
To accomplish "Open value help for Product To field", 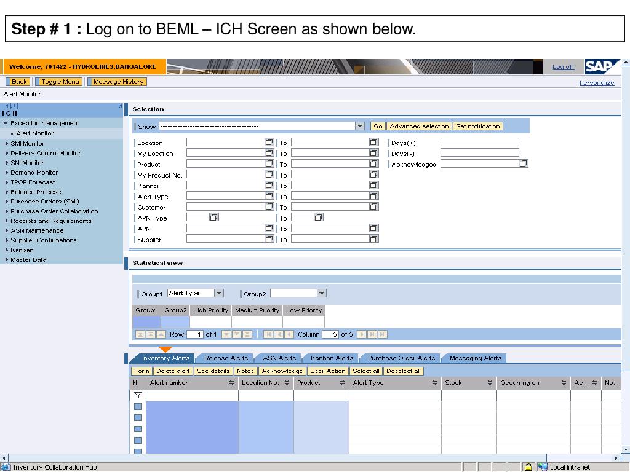I will [373, 163].
